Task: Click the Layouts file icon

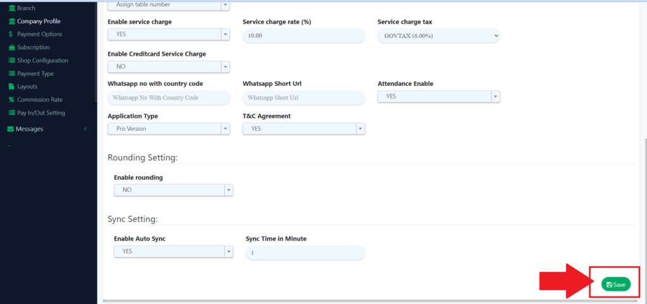Action: (x=11, y=87)
